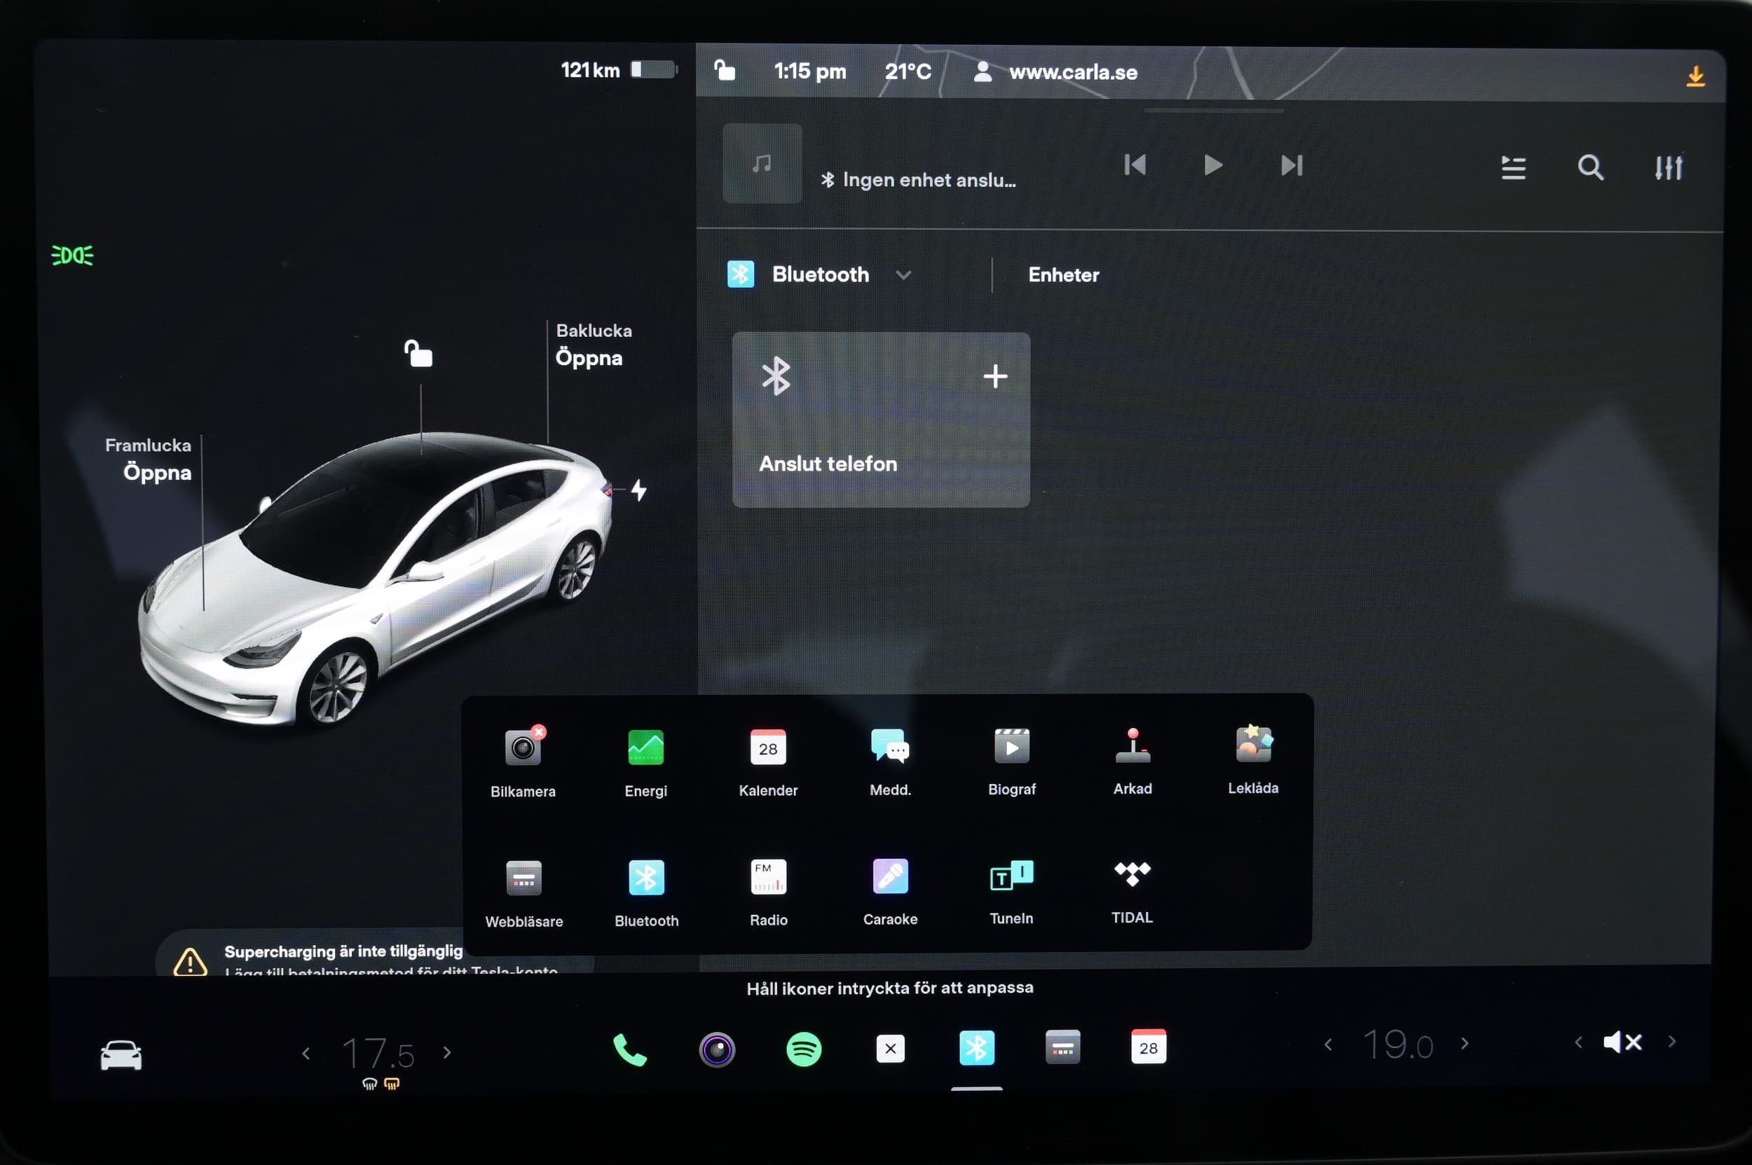The width and height of the screenshot is (1752, 1165).
Task: Decrease passenger temperature with left arrow
Action: click(x=1328, y=1045)
